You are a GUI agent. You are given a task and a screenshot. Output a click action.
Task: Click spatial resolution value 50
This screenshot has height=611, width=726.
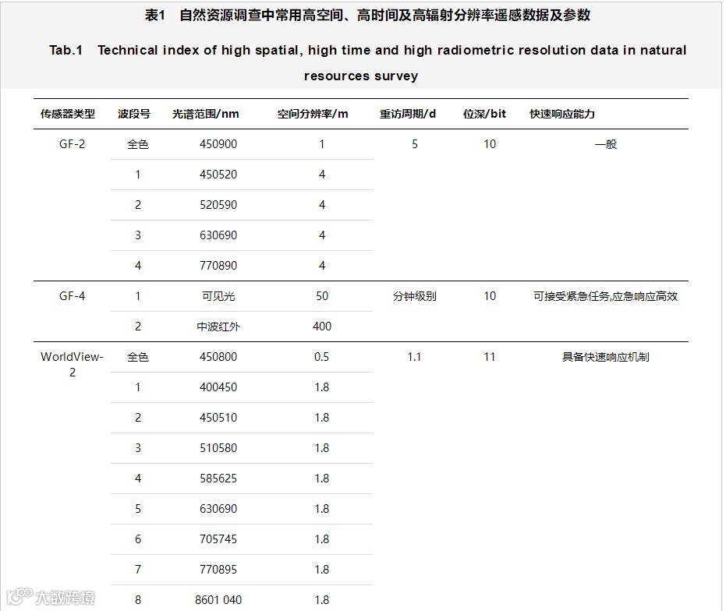pyautogui.click(x=322, y=296)
